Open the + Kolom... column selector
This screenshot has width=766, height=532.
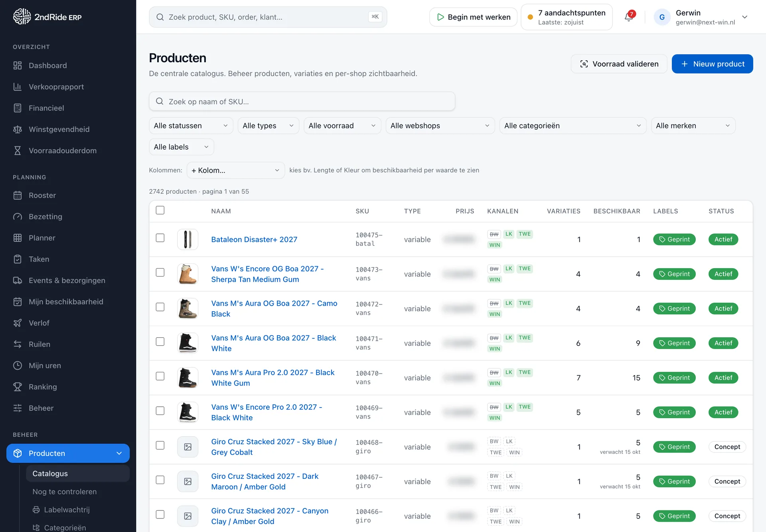tap(236, 170)
